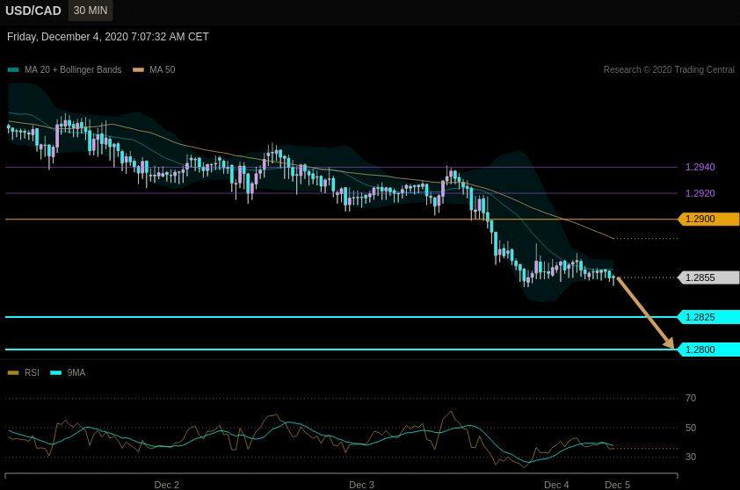Click the 1.2940 resistance level label

pos(700,167)
